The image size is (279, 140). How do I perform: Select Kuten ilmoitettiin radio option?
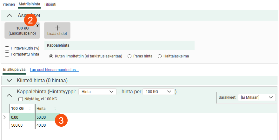click(51, 56)
